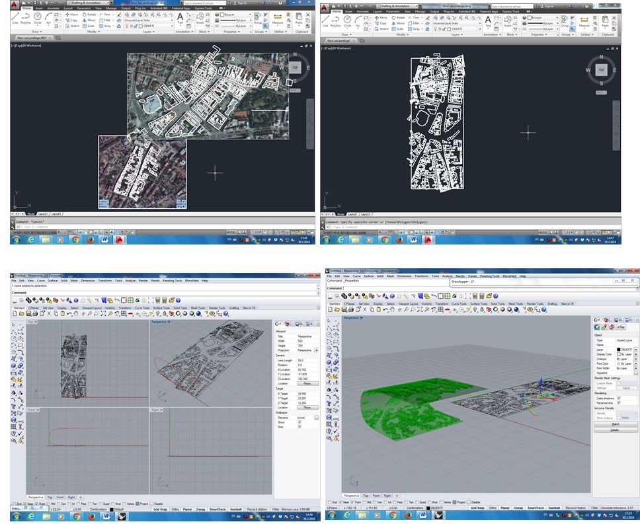The image size is (640, 524).
Task: Toggle Mid osnap checkbox in four-viewport Rhino window
Action: [49, 504]
